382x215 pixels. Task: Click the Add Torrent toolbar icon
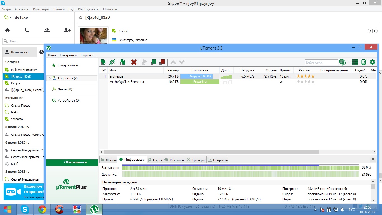tap(103, 62)
